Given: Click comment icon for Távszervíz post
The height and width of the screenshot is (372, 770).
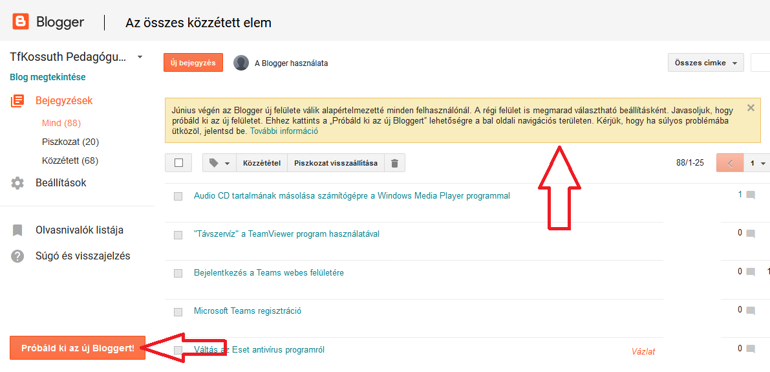Looking at the screenshot, I should click(751, 234).
